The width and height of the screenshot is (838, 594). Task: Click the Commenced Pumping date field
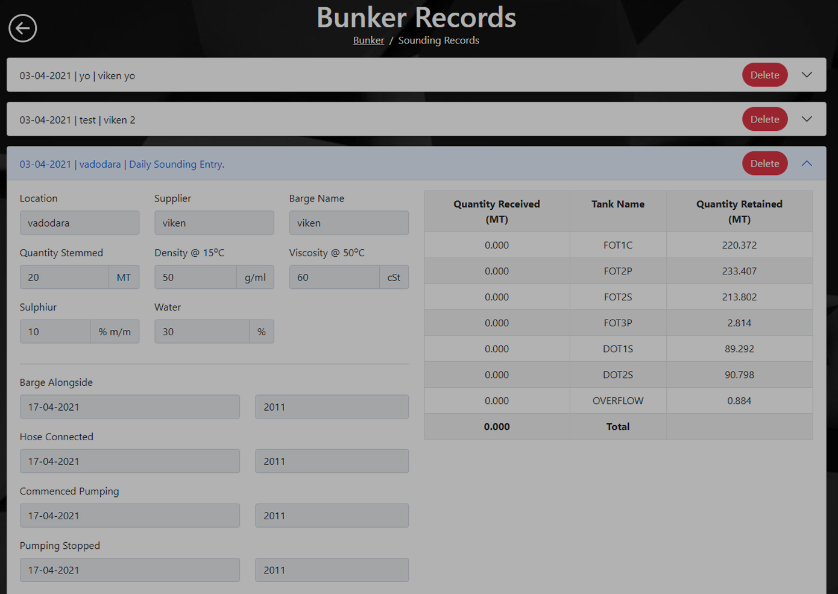[x=130, y=516]
